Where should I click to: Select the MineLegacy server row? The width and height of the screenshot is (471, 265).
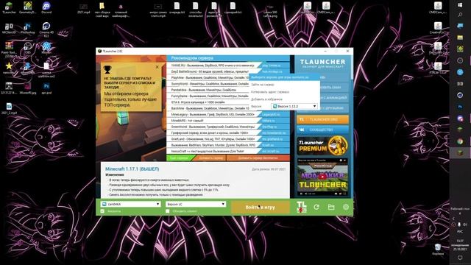228,115
